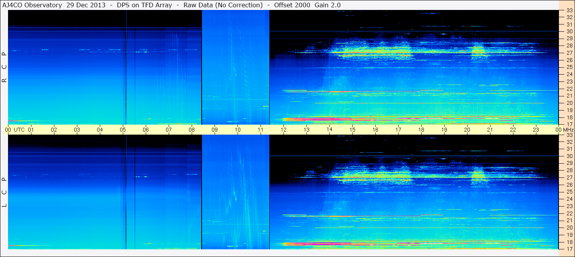The height and width of the screenshot is (257, 575).
Task: Click the 27 MHz label on the LCP scale
Action: 569,177
